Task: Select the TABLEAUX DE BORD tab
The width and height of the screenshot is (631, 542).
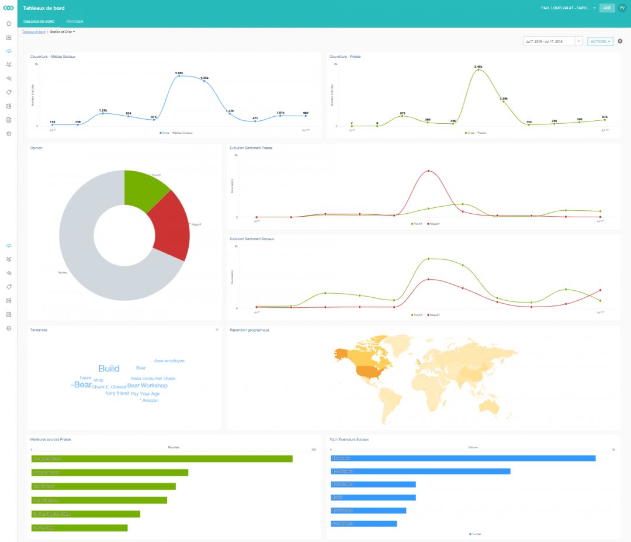Action: (x=39, y=20)
